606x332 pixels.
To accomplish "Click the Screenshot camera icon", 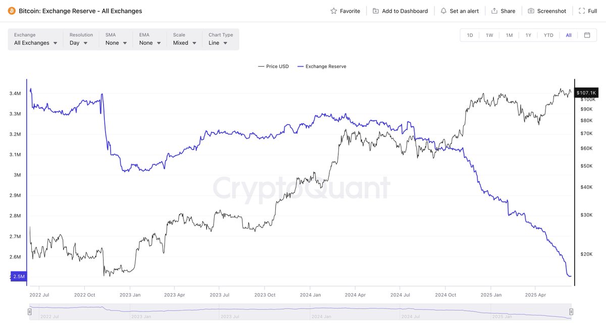I will pos(531,11).
